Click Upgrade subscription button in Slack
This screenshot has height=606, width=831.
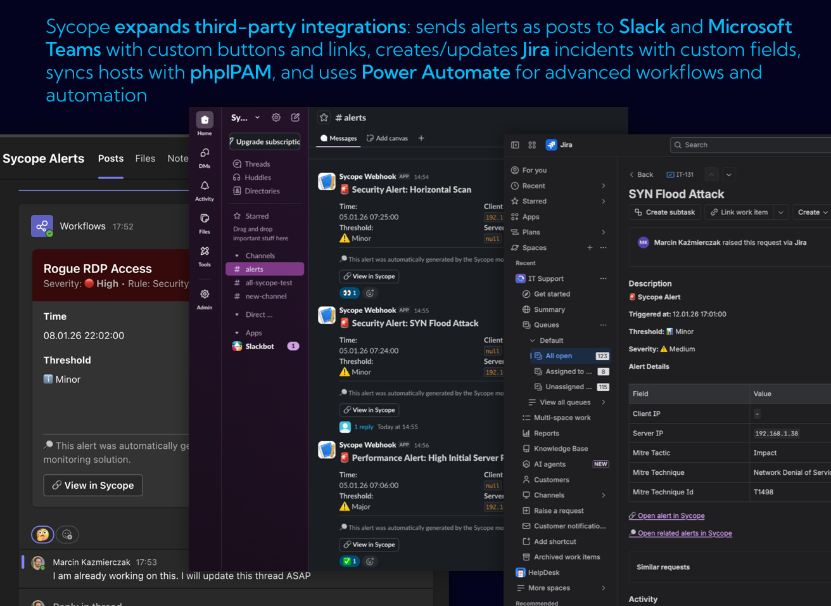tap(265, 141)
